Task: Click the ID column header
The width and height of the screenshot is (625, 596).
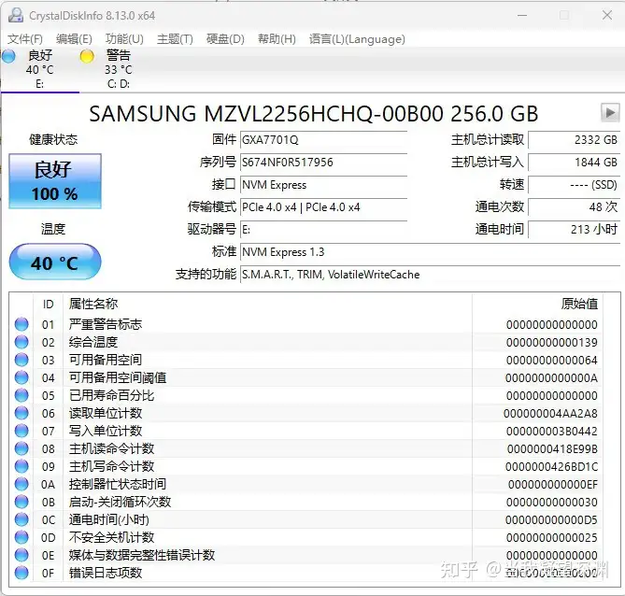Action: pos(49,305)
